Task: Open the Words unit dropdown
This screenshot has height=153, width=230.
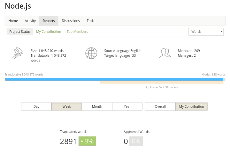Action: [206, 32]
